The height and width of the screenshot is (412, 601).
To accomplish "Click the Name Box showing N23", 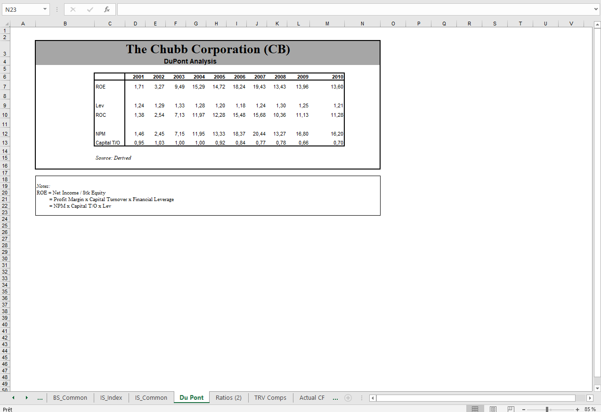I will (22, 9).
